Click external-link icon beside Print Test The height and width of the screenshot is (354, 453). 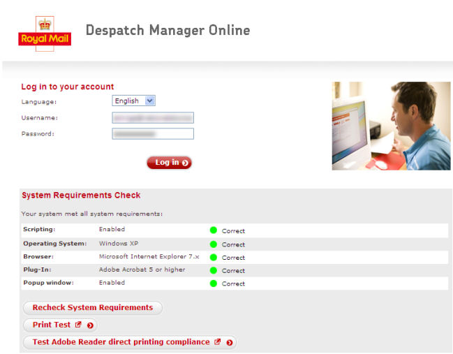tap(78, 325)
